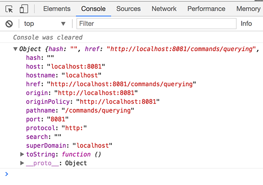
Task: Switch to the Sources tab
Action: [x=128, y=9]
